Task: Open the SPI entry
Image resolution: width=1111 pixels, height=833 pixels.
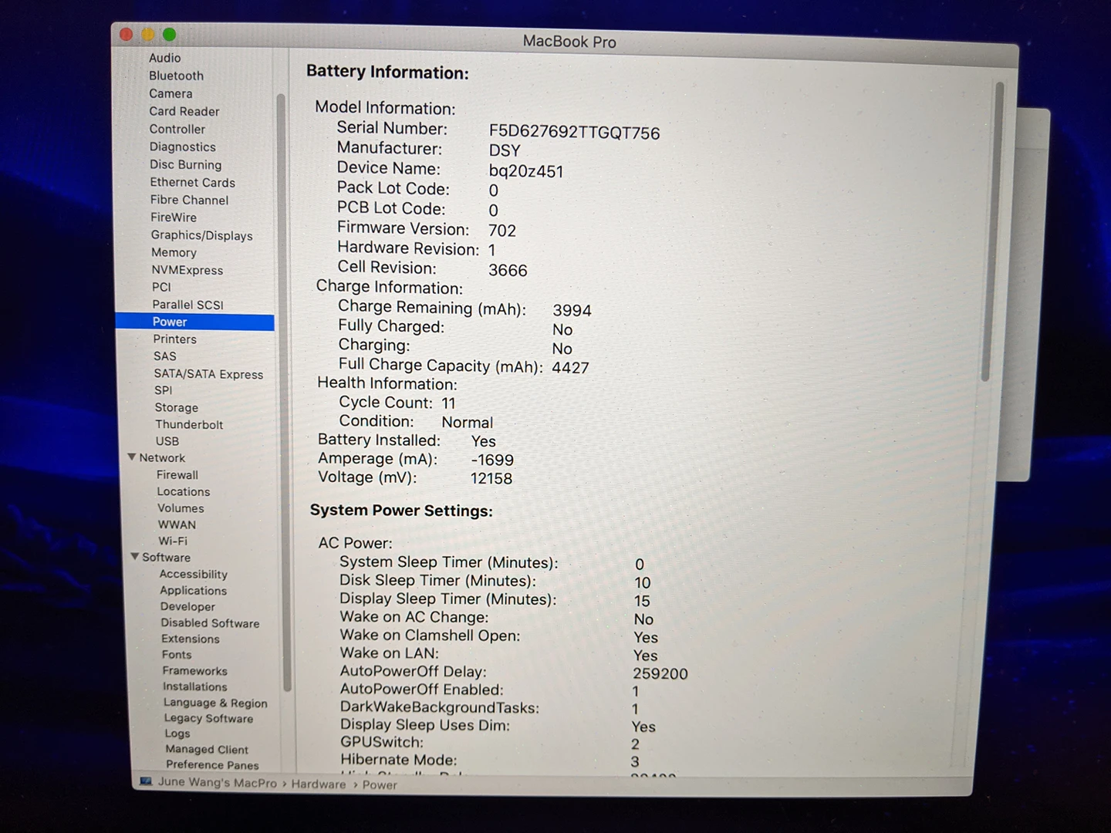Action: [x=163, y=390]
